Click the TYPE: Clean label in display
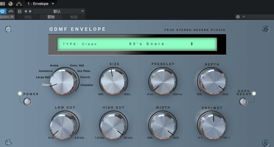This screenshot has width=274, height=147. 80,44
